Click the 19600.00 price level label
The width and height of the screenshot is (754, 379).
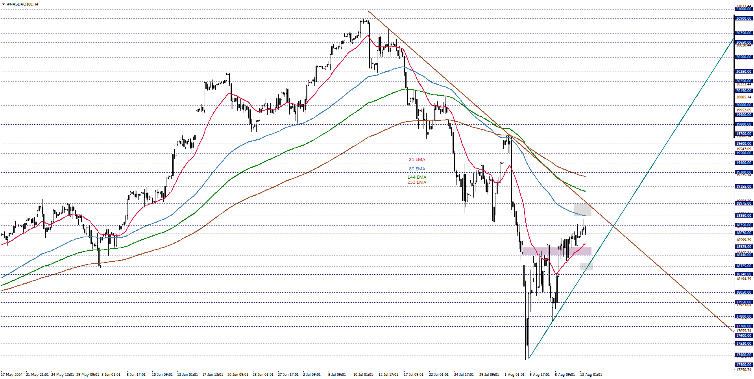(x=744, y=144)
